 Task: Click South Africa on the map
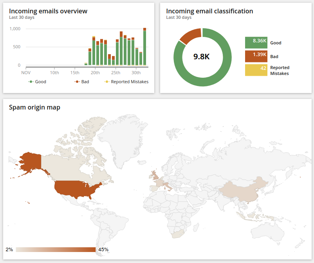pos(178,234)
